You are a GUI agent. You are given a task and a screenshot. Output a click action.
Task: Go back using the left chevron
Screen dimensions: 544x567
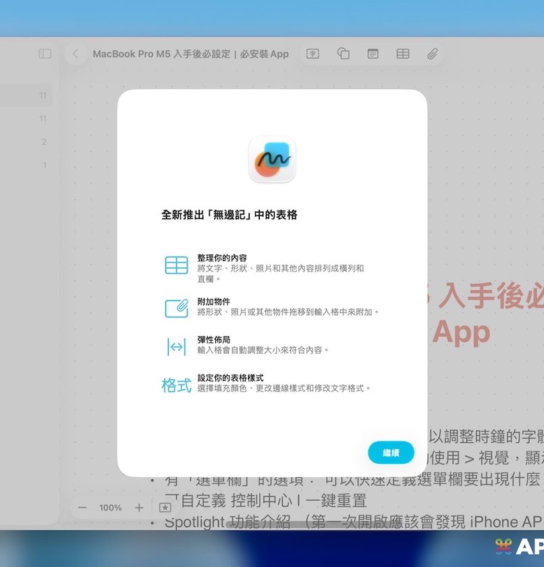click(76, 54)
